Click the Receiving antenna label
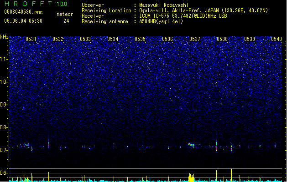The image size is (287, 182). point(105,21)
